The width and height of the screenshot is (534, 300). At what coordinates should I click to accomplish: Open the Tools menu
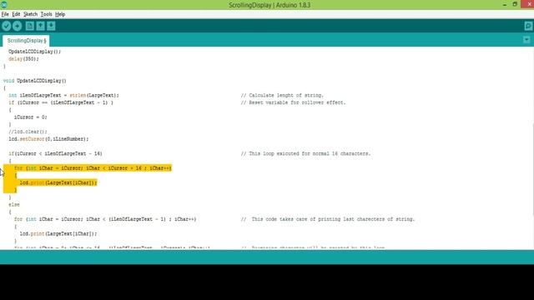[x=46, y=14]
